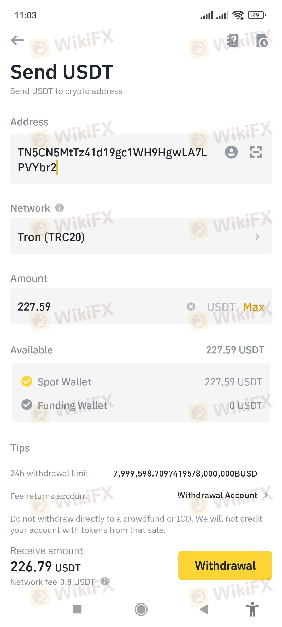282x627 pixels.
Task: Open withdrawal history icon
Action: coord(262,40)
